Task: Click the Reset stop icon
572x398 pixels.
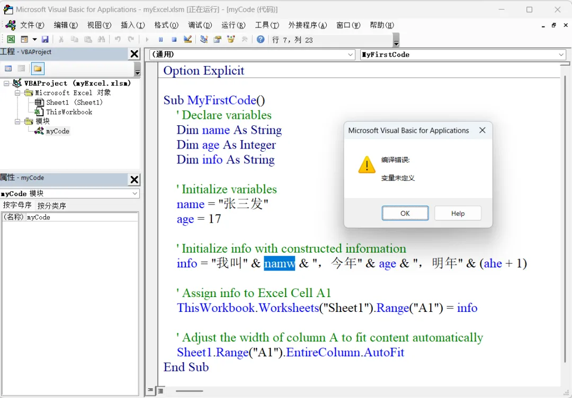Action: (174, 39)
